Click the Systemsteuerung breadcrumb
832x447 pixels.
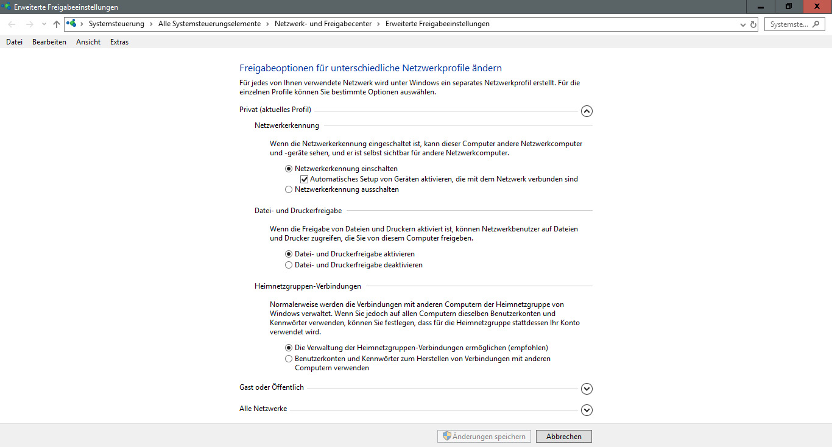point(116,24)
